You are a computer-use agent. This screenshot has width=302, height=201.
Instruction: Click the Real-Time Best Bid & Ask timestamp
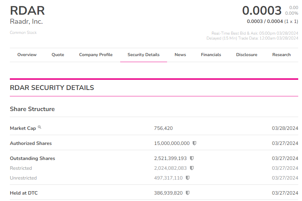click(x=255, y=33)
